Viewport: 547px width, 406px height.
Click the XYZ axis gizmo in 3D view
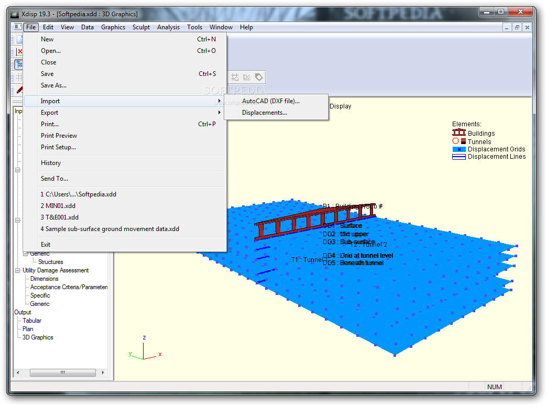145,348
